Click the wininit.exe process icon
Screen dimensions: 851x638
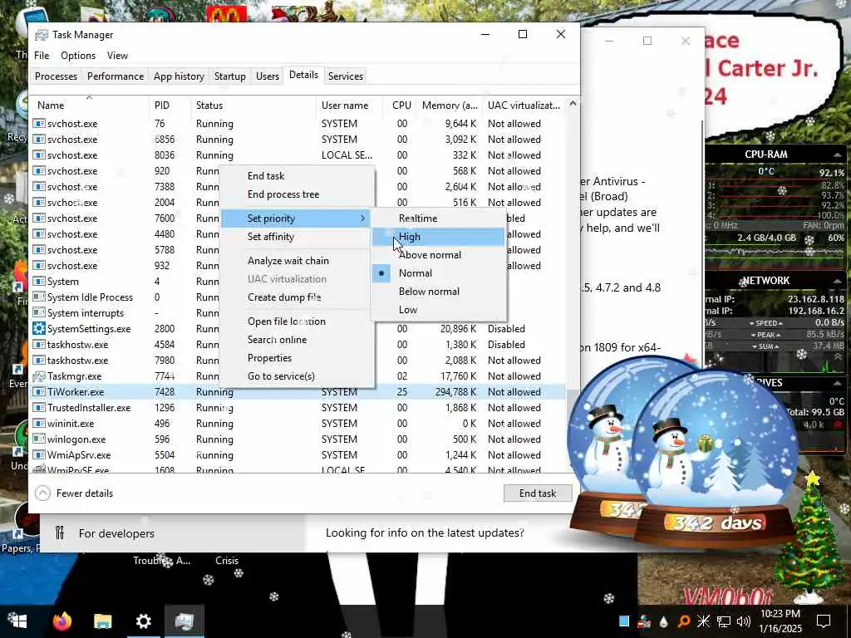38,423
